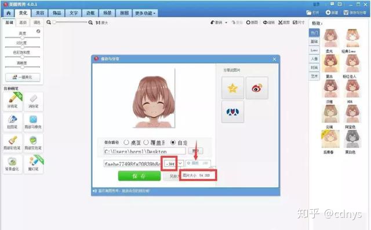The image size is (371, 230).
Task: Go to the home icon tab
Action: point(9,13)
